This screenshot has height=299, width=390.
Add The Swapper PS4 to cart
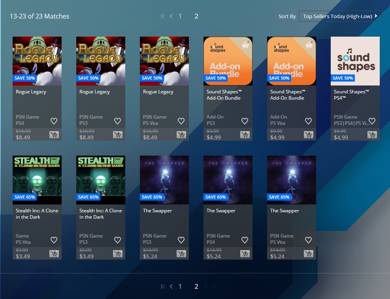pos(245,254)
